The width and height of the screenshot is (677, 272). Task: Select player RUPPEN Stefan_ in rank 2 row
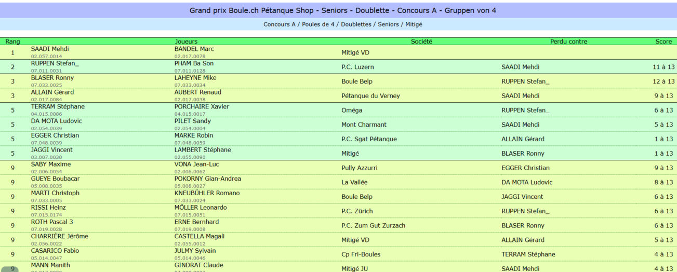pyautogui.click(x=55, y=63)
